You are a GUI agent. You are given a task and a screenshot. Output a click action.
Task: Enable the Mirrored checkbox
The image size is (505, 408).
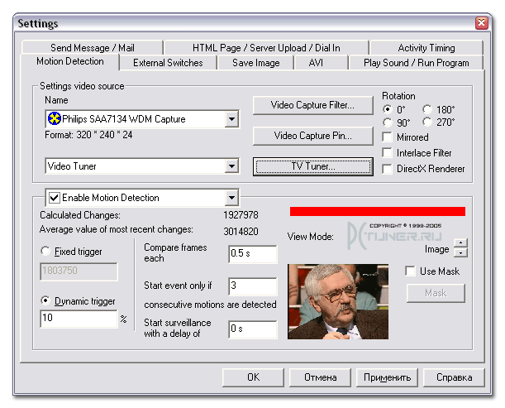[388, 137]
